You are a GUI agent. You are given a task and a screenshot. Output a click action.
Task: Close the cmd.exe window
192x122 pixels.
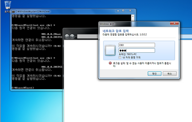[x=130, y=11]
